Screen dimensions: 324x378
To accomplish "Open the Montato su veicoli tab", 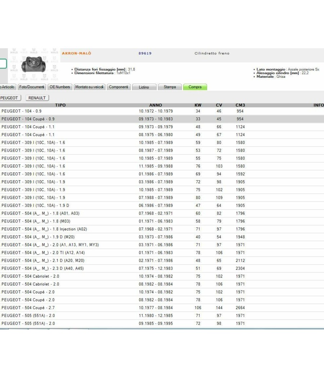I will click(89, 87).
